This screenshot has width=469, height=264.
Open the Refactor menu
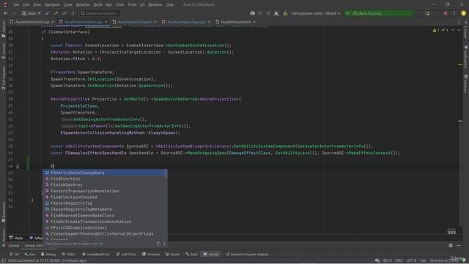83,5
